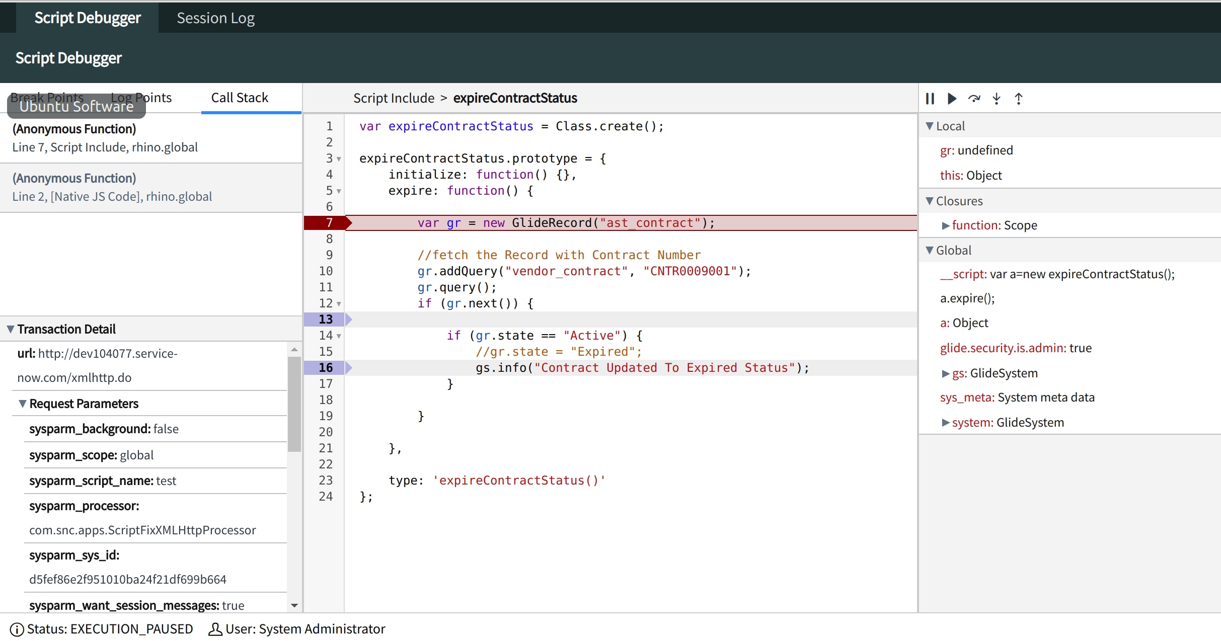This screenshot has height=641, width=1221.
Task: Pause the debugger execution
Action: (930, 99)
